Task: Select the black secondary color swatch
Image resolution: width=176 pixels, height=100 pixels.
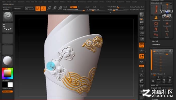Action: pos(5,85)
